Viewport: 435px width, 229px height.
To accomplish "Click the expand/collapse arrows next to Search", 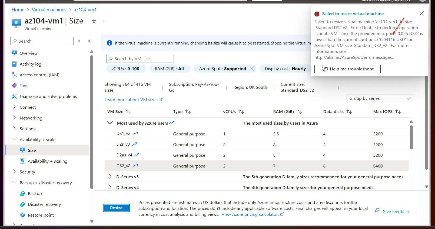I will 79,41.
